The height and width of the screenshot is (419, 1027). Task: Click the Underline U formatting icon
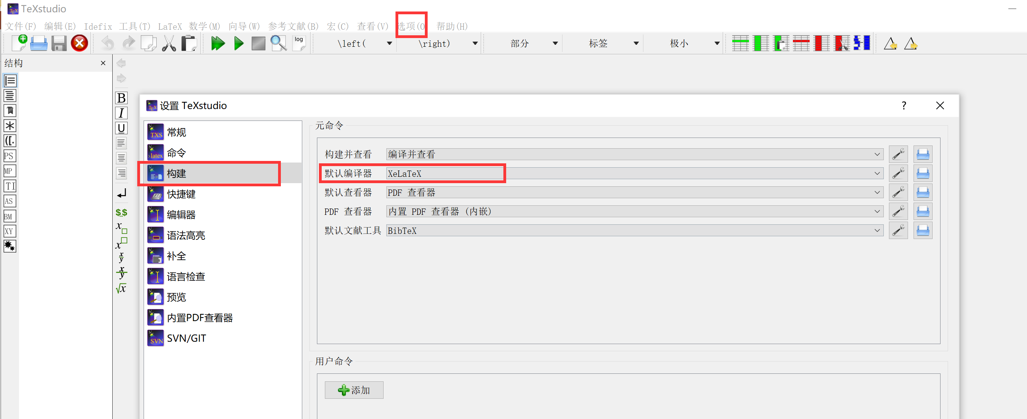coord(121,128)
